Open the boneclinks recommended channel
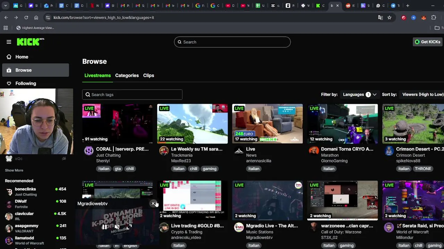Viewport: 444px width, 249px height. pos(35,192)
